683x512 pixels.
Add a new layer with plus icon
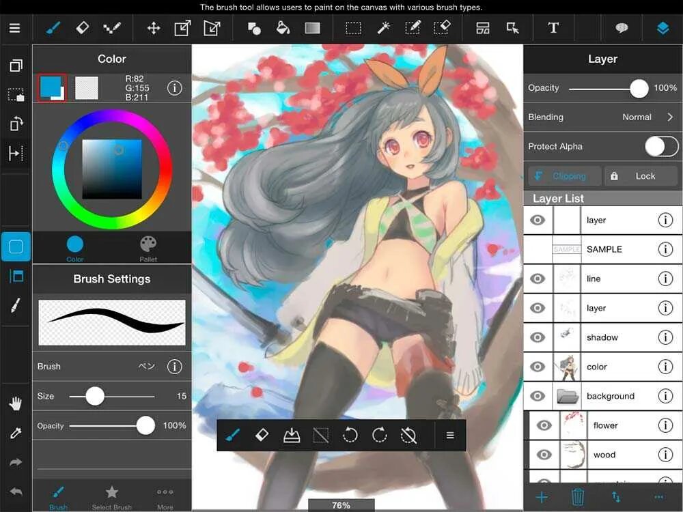click(x=542, y=497)
